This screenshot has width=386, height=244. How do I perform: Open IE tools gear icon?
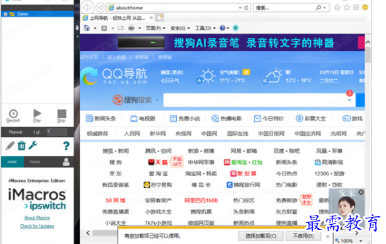click(356, 7)
